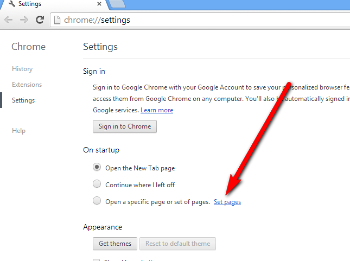Select Open the New Tab page option
This screenshot has height=261, width=350.
(97, 167)
